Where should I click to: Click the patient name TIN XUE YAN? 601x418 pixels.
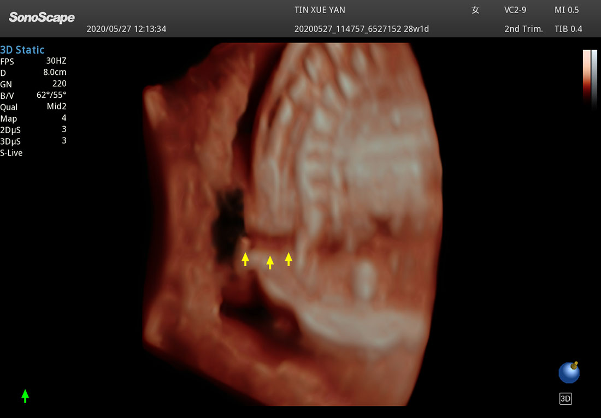click(320, 10)
